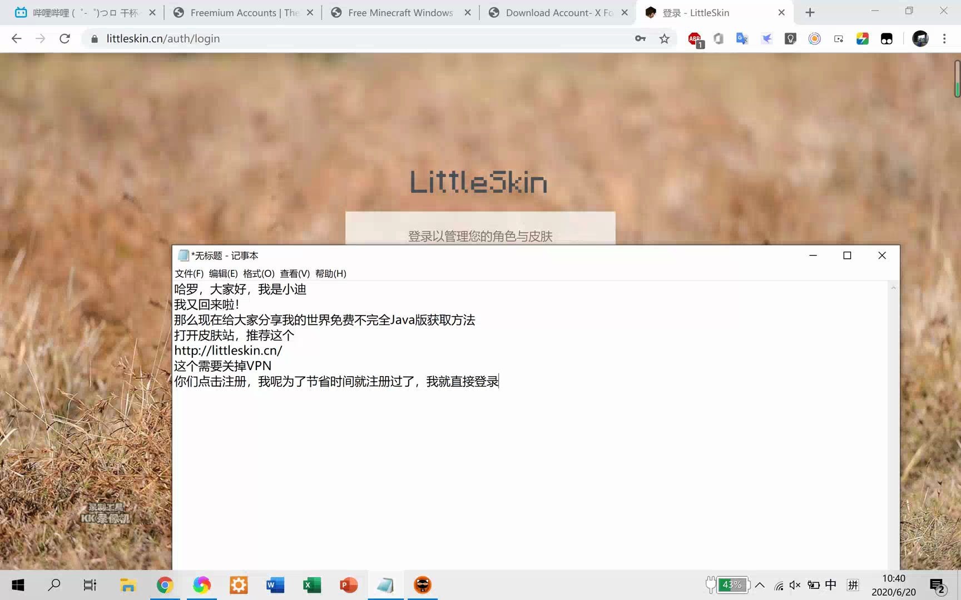The image size is (961, 600).
Task: Close the 登录 - LittleSkin tab
Action: coord(781,12)
